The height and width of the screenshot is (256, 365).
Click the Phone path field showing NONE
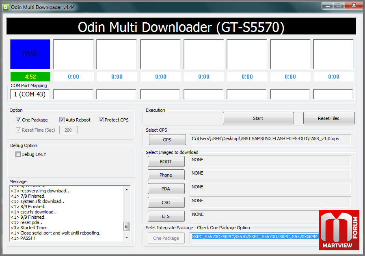[x=270, y=175]
